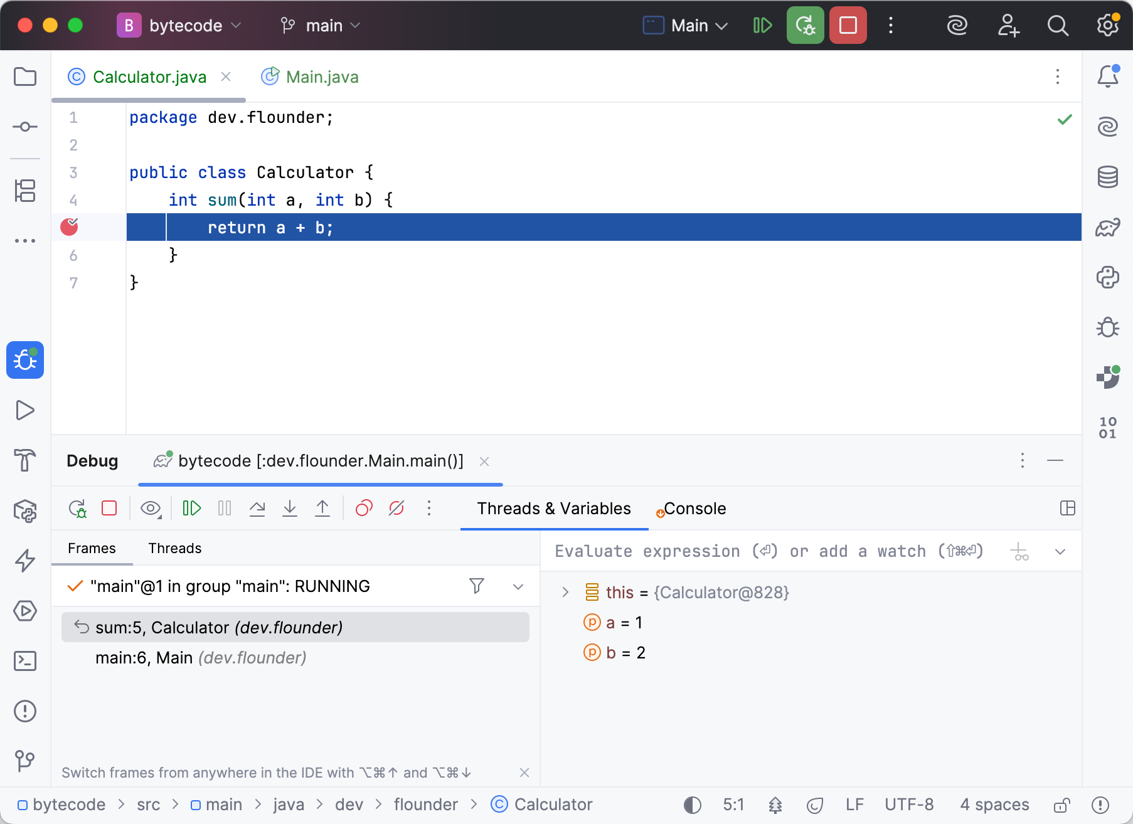This screenshot has height=824, width=1133.
Task: Click Step Into in debug toolbar
Action: (x=290, y=508)
